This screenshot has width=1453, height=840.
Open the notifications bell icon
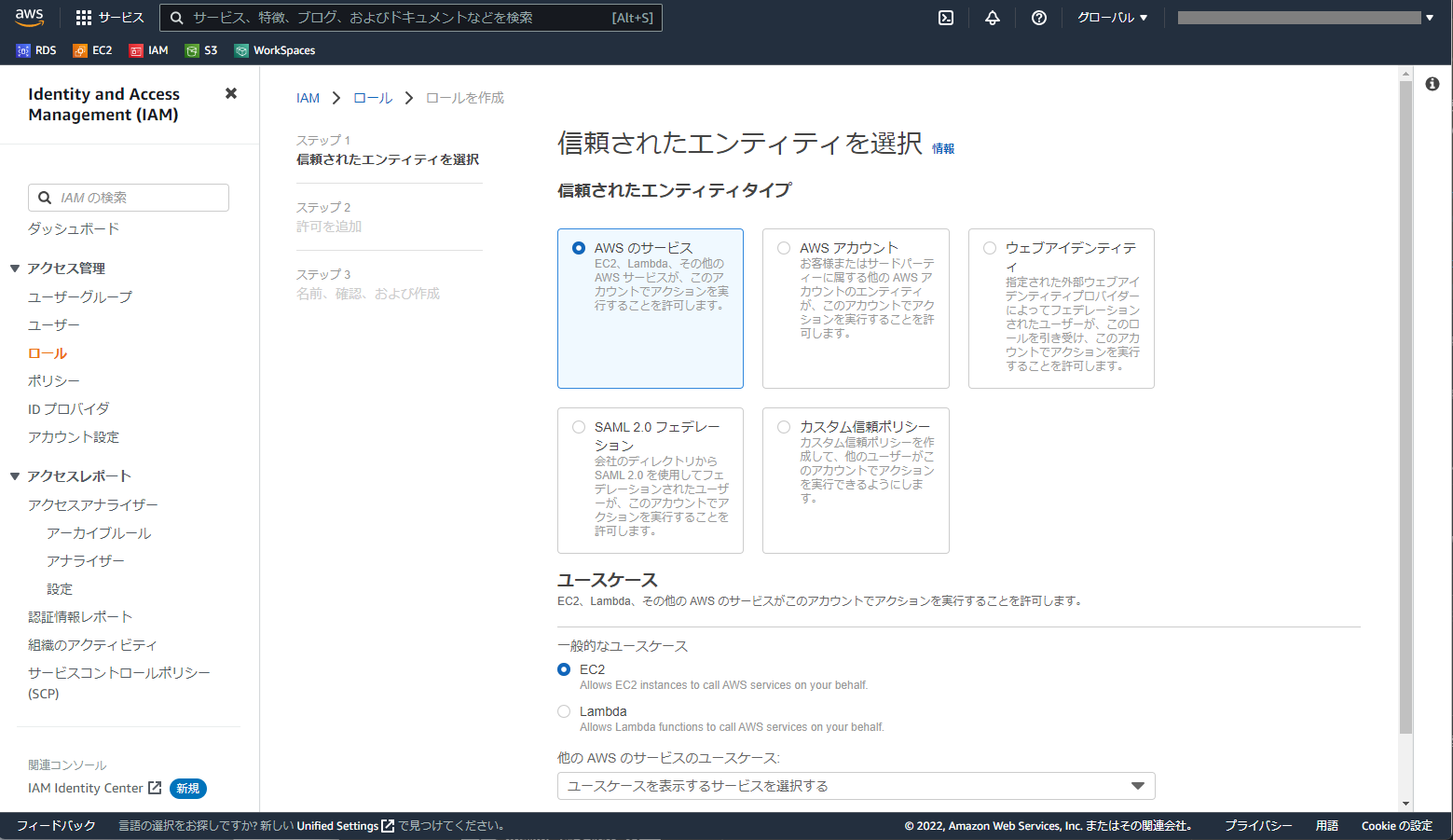(993, 18)
